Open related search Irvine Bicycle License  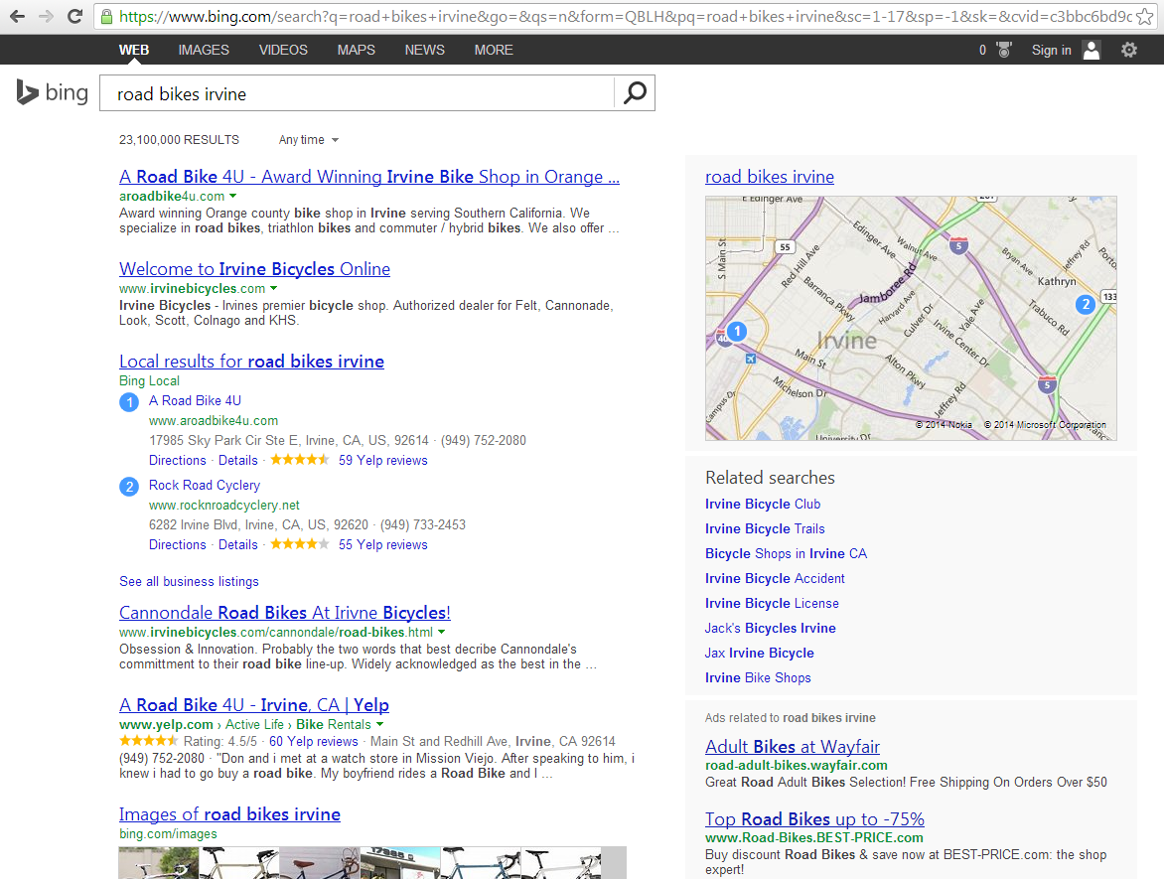pyautogui.click(x=772, y=604)
